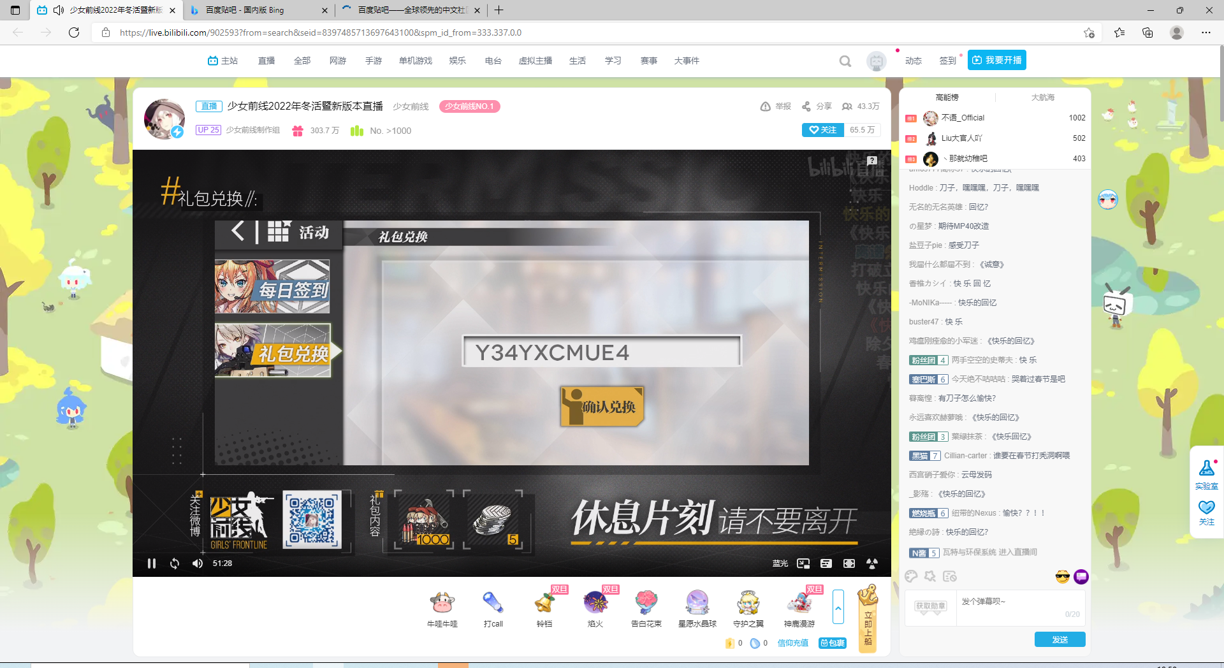Open the 虚拟主播 category
The height and width of the screenshot is (668, 1224).
[x=535, y=61]
